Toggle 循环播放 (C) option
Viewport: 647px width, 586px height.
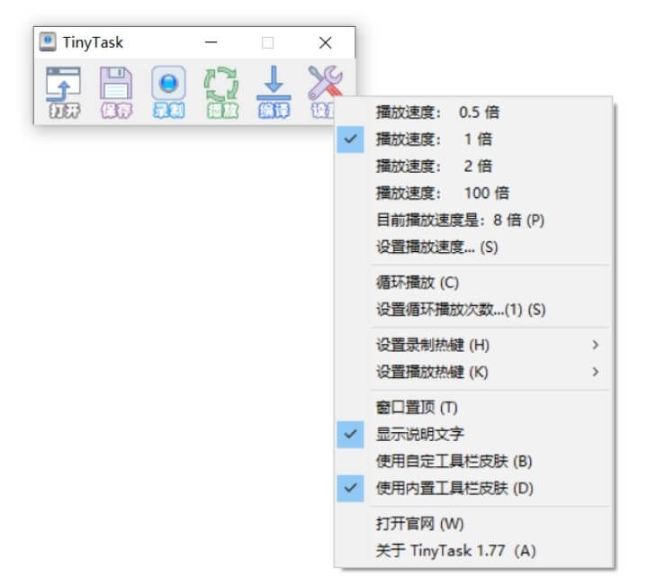tap(473, 283)
